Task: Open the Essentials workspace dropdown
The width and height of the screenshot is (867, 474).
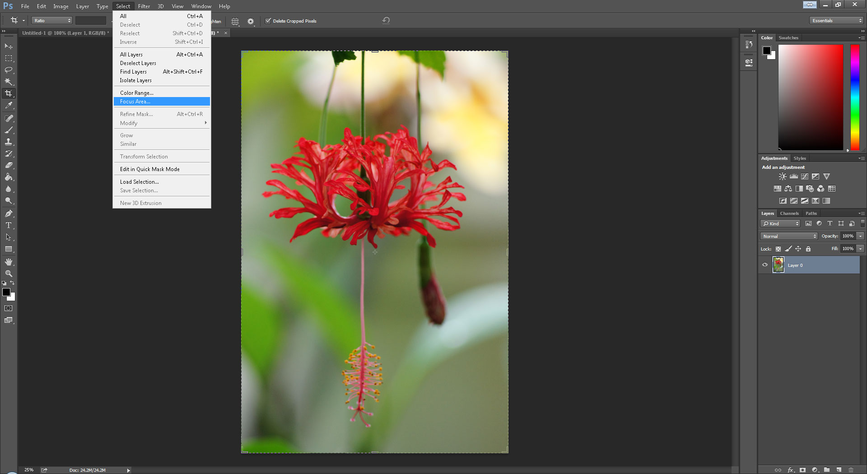Action: 836,21
